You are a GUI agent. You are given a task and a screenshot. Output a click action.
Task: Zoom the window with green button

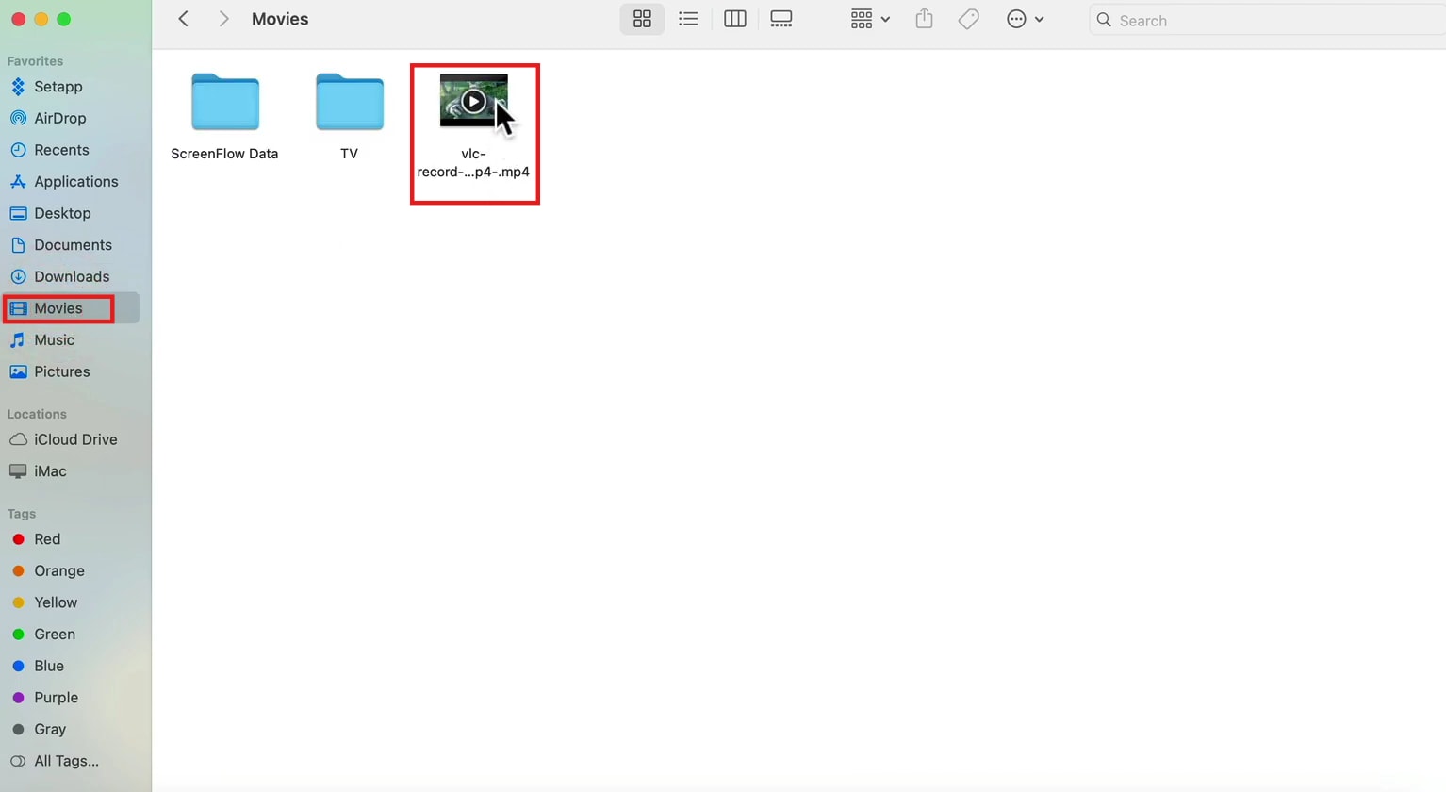(63, 19)
